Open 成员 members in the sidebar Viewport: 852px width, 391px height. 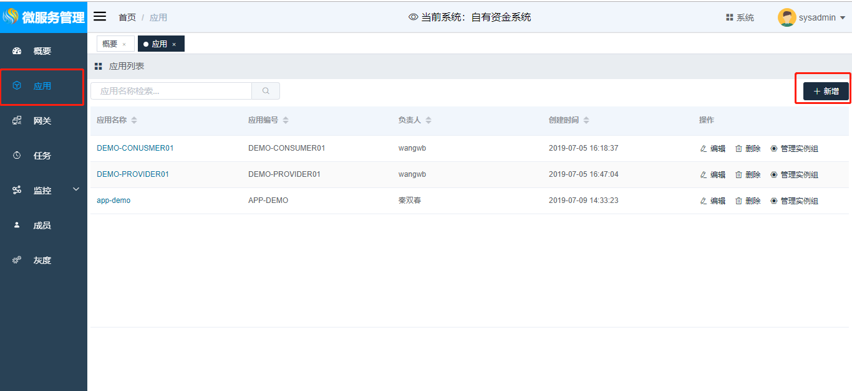pyautogui.click(x=42, y=225)
